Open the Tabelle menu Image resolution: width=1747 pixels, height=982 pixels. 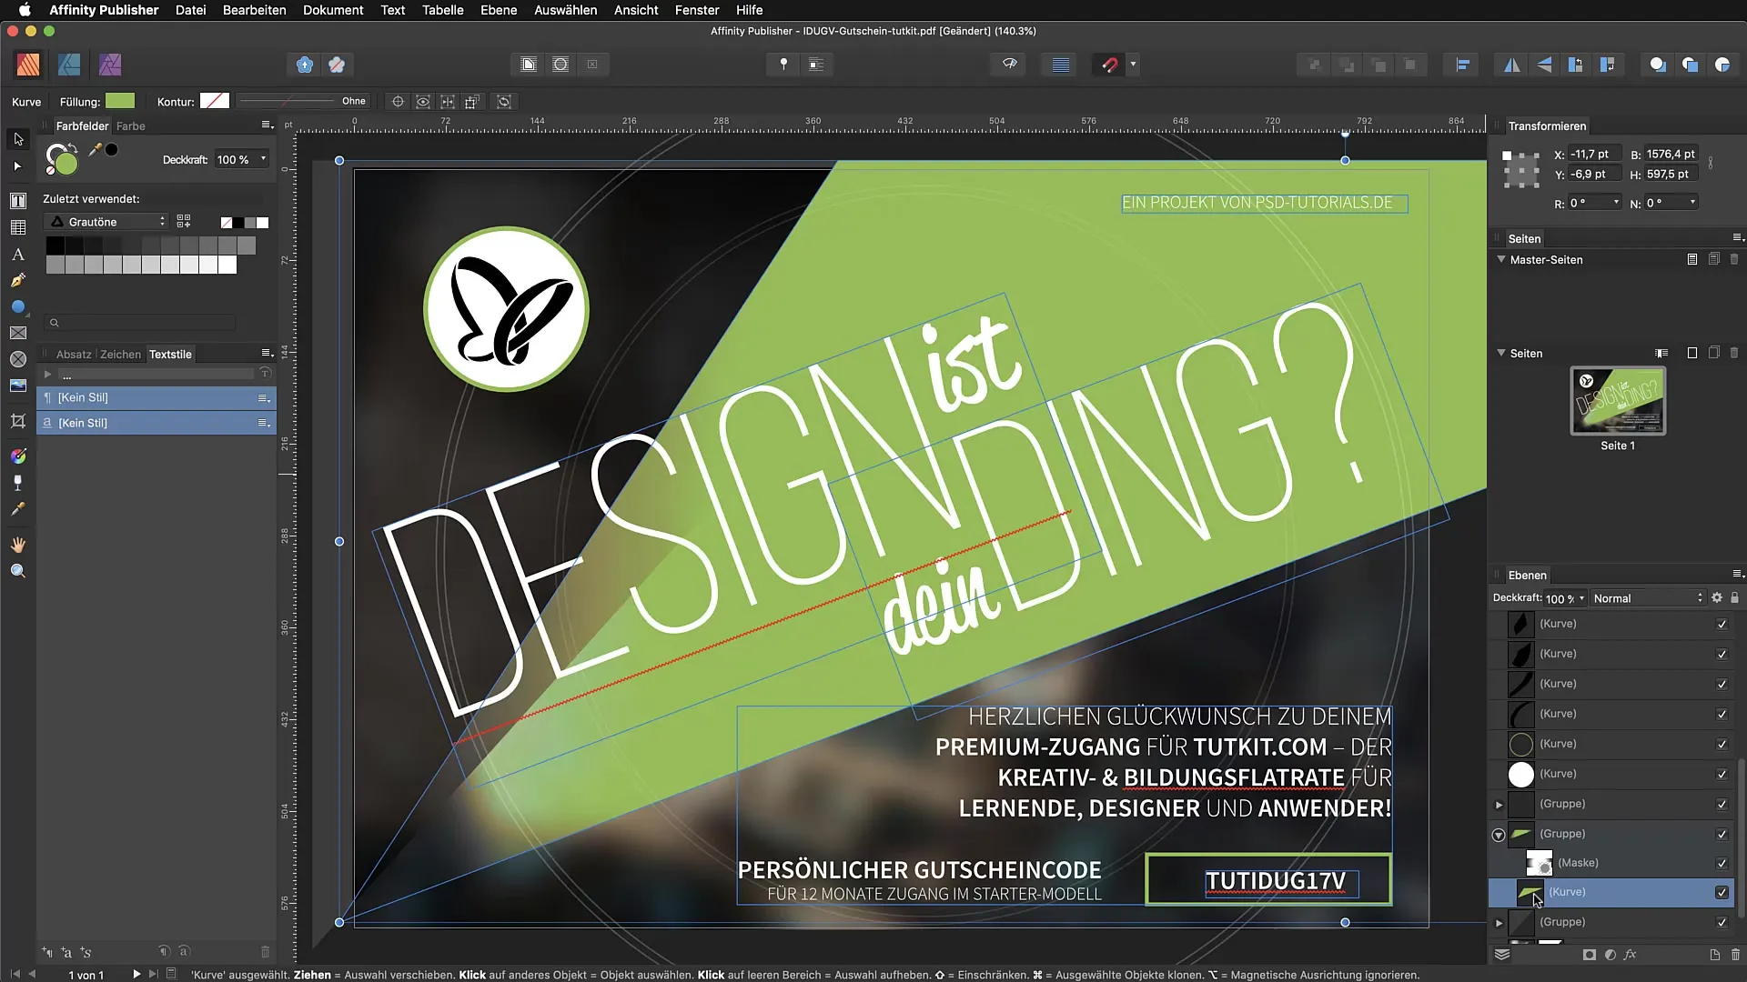(x=443, y=10)
